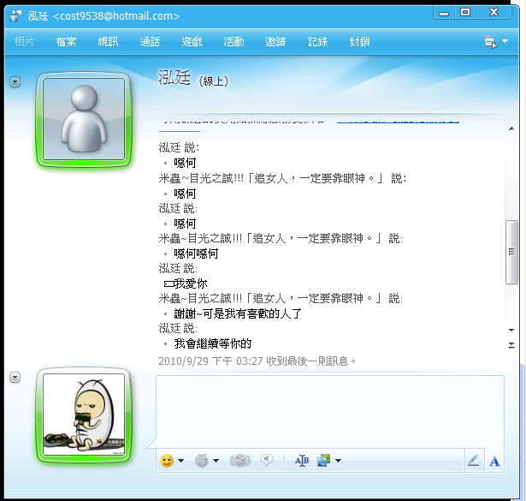The height and width of the screenshot is (501, 526).
Task: Open the font change AB icon
Action: click(302, 461)
